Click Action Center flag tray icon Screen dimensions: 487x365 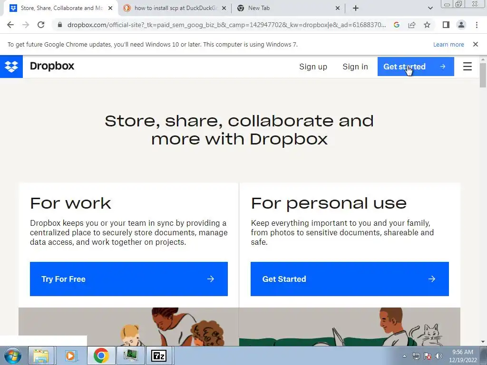tap(428, 356)
